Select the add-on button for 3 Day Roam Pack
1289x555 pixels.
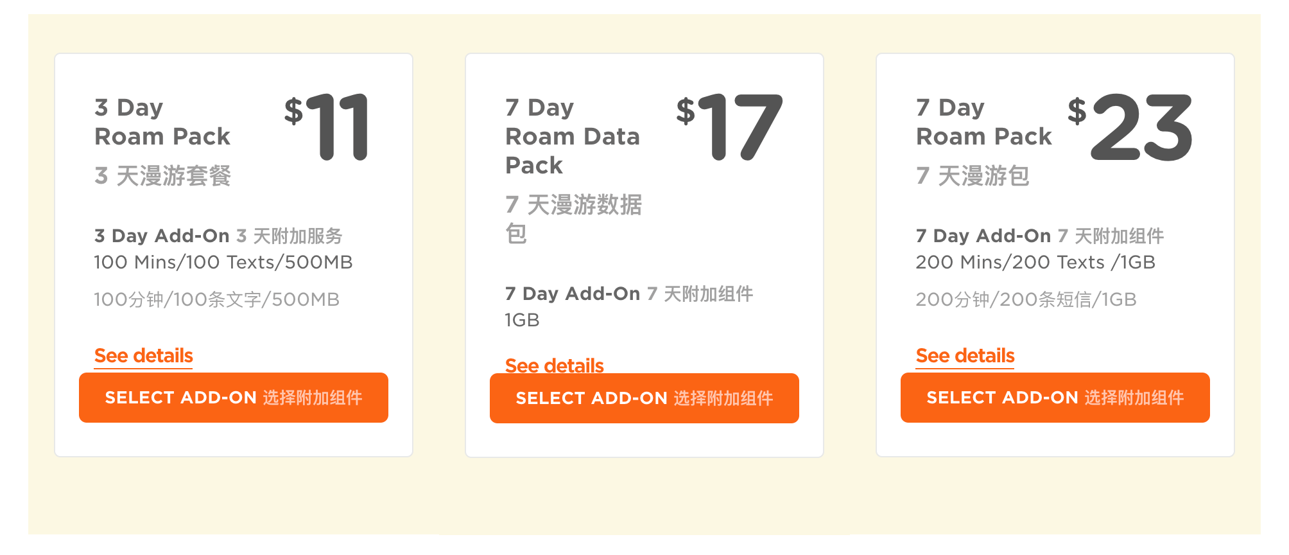(233, 398)
